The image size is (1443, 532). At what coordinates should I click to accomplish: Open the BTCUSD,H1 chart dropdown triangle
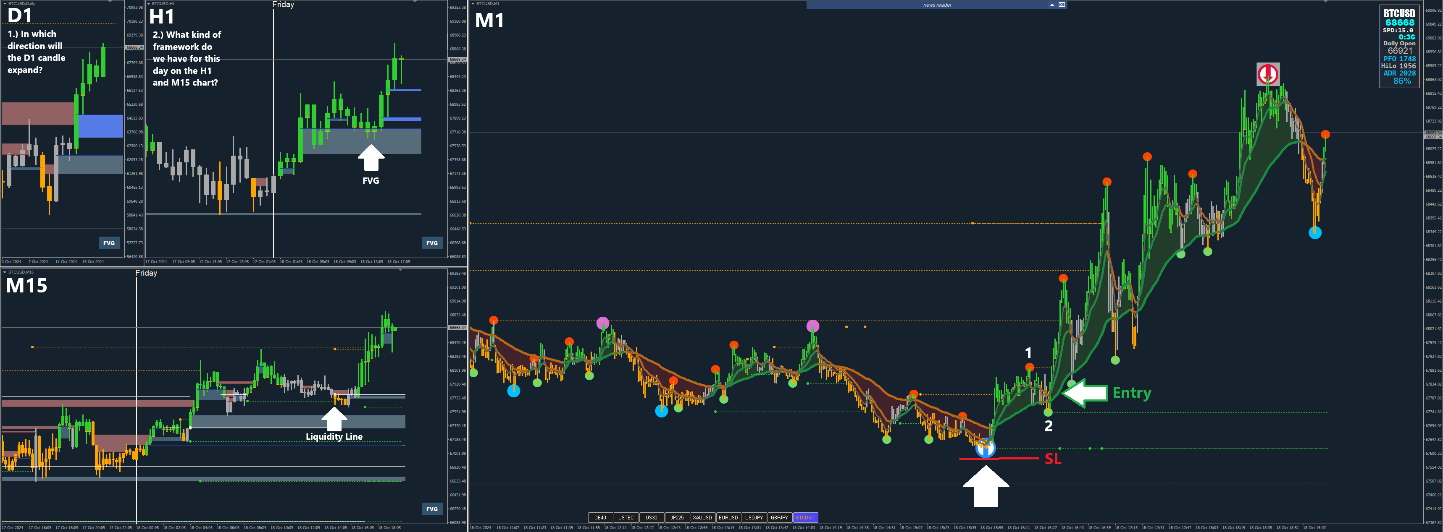[148, 3]
